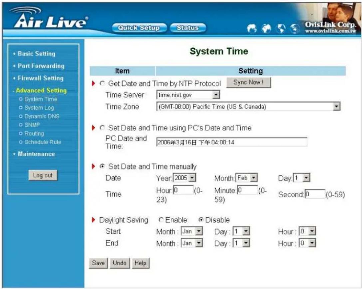Open Daylight Saving End Hour dropdown
Screen dimensions: 362x289
307,243
